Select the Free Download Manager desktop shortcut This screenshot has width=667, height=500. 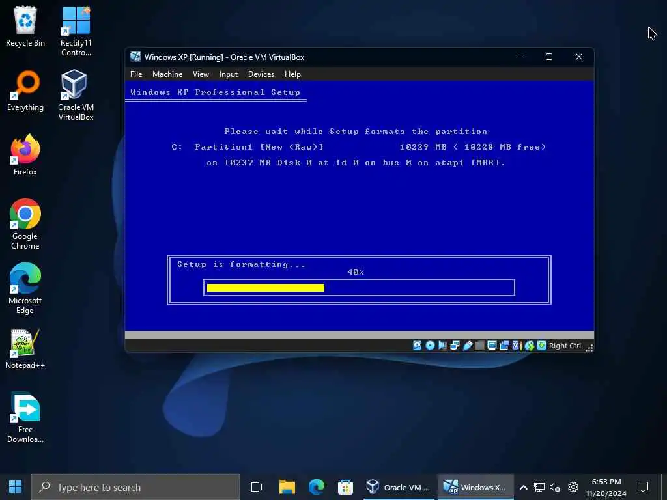[25, 418]
